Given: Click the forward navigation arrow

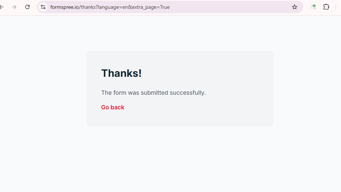Looking at the screenshot, I should 14,7.
